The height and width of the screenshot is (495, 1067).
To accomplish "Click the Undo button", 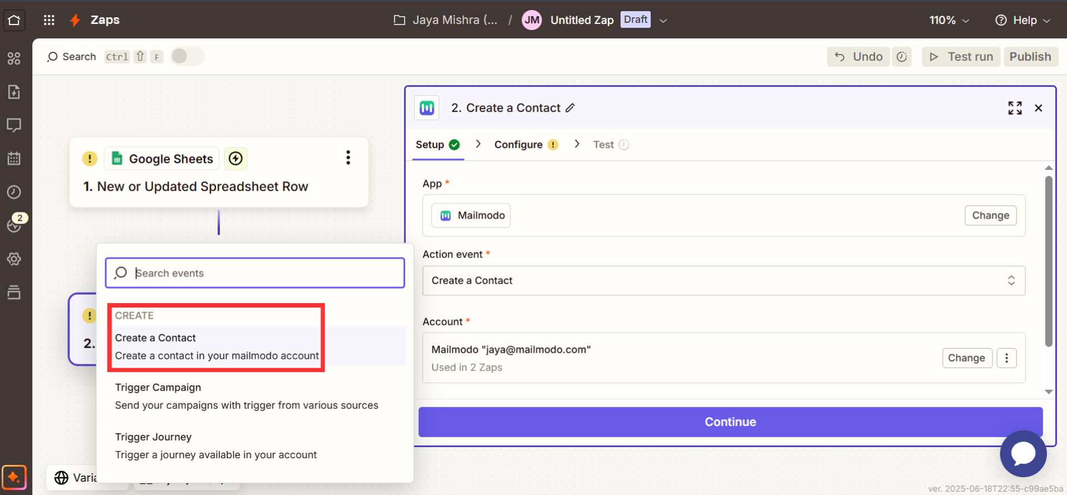I will click(x=858, y=57).
